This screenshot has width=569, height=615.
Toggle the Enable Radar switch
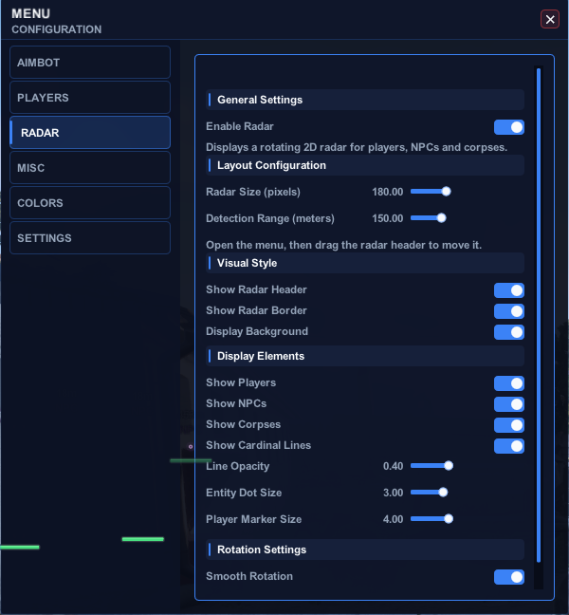click(509, 127)
